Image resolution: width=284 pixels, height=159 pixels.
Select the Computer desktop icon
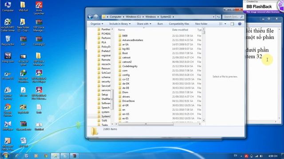pyautogui.click(x=8, y=7)
